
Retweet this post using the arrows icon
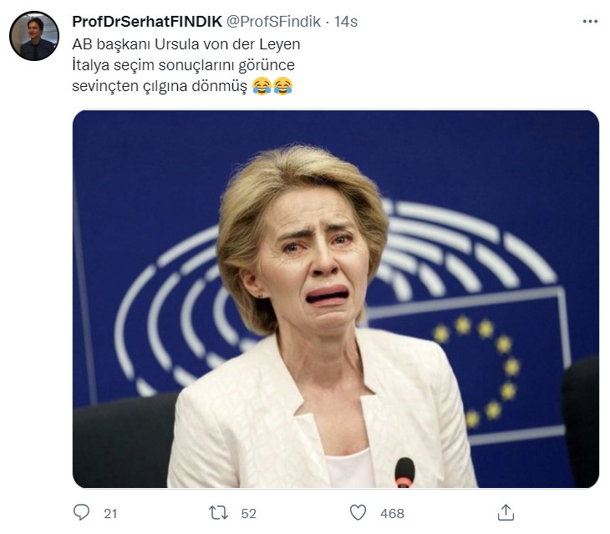[218, 511]
